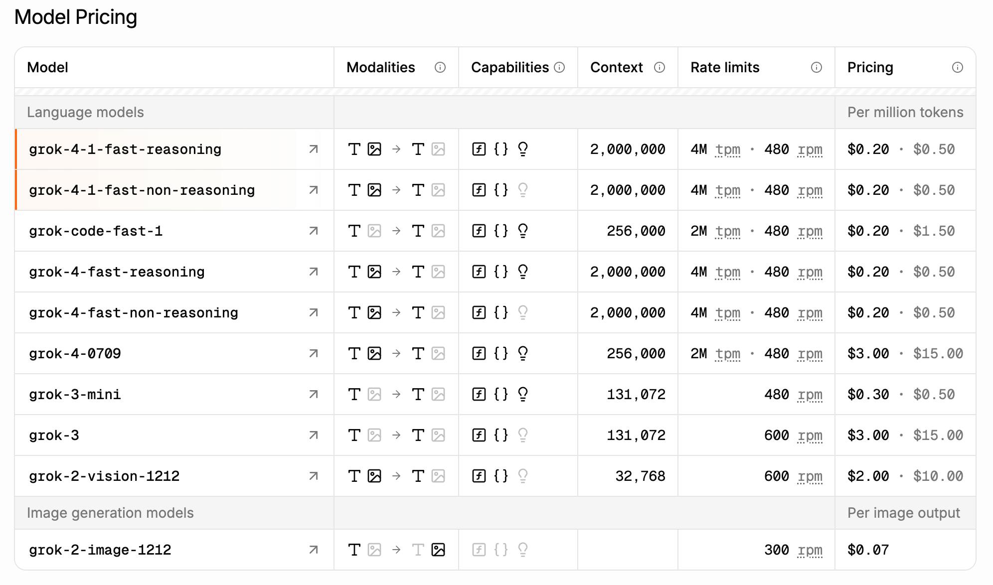Select the grok-3-mini model name
The height and width of the screenshot is (585, 993).
(x=75, y=394)
